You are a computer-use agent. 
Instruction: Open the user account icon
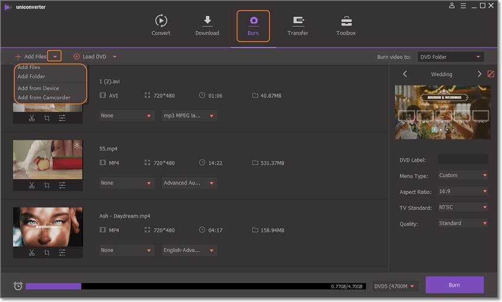point(452,6)
